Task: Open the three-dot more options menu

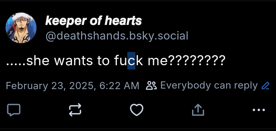Action: [258, 110]
